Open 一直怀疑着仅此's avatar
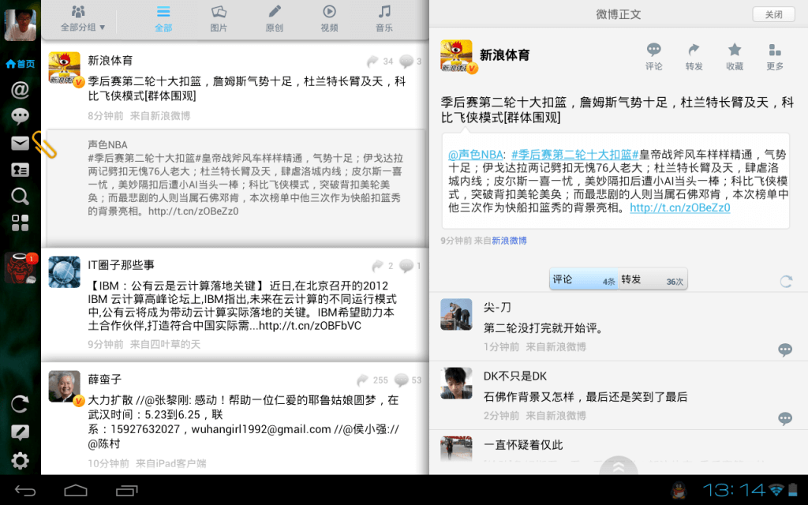 coord(456,448)
